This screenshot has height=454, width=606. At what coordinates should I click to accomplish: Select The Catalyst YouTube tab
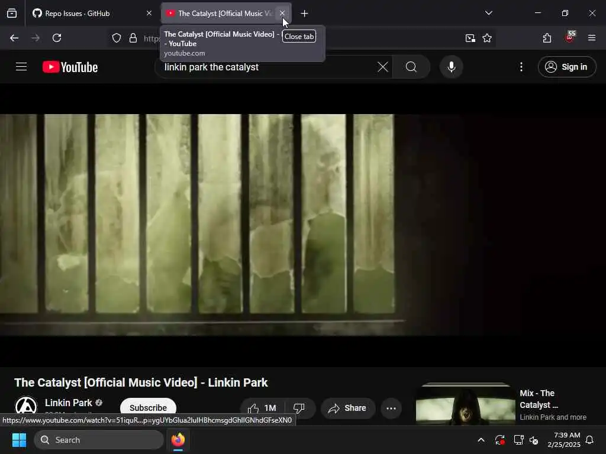click(226, 14)
